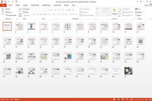Viewport: 152px width, 101px height.
Task: Open the FILE tab
Action: click(3, 5)
